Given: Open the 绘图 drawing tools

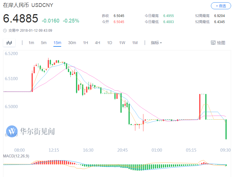Looking at the screenshot, I should 218,43.
